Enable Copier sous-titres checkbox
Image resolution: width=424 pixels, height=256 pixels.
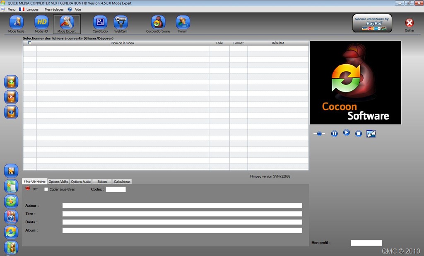pos(46,189)
